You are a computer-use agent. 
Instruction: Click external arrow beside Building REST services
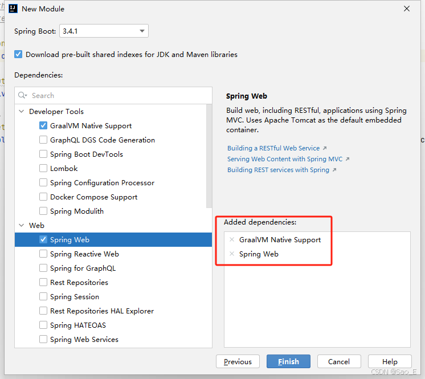point(334,170)
